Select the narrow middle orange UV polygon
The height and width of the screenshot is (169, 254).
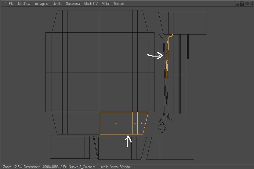[135, 123]
